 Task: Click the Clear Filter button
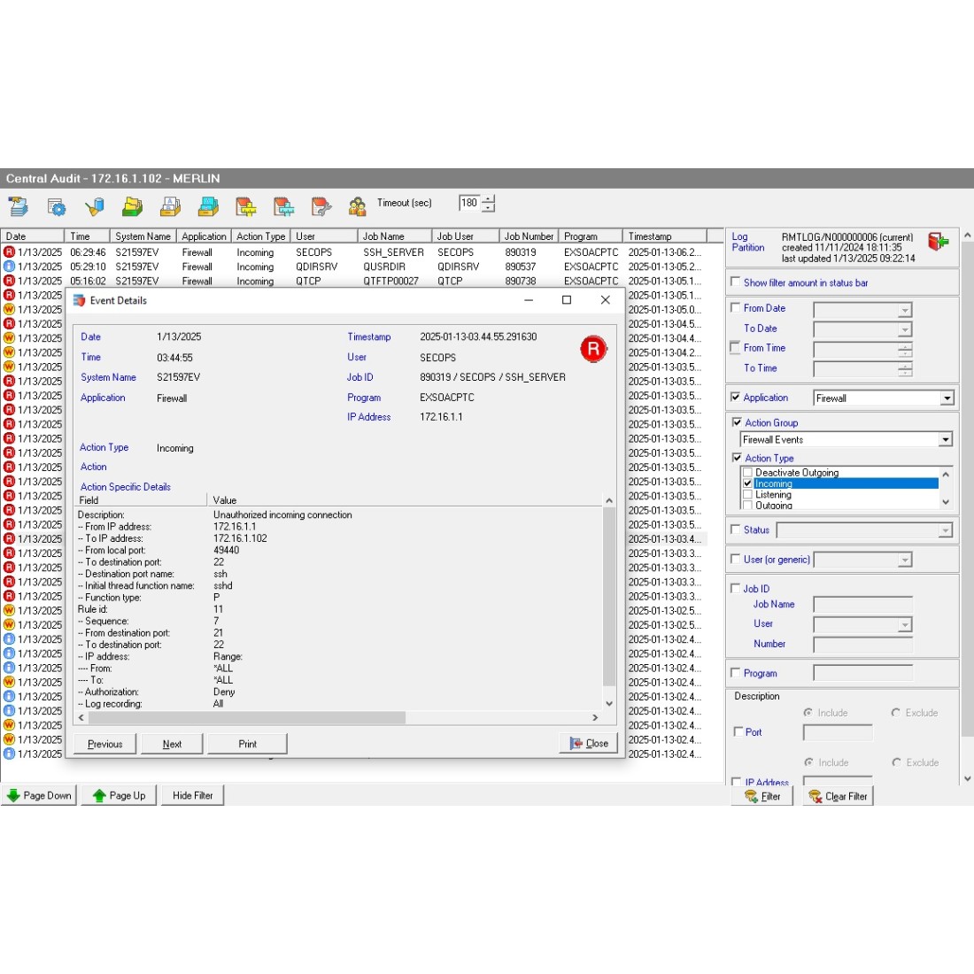[838, 796]
